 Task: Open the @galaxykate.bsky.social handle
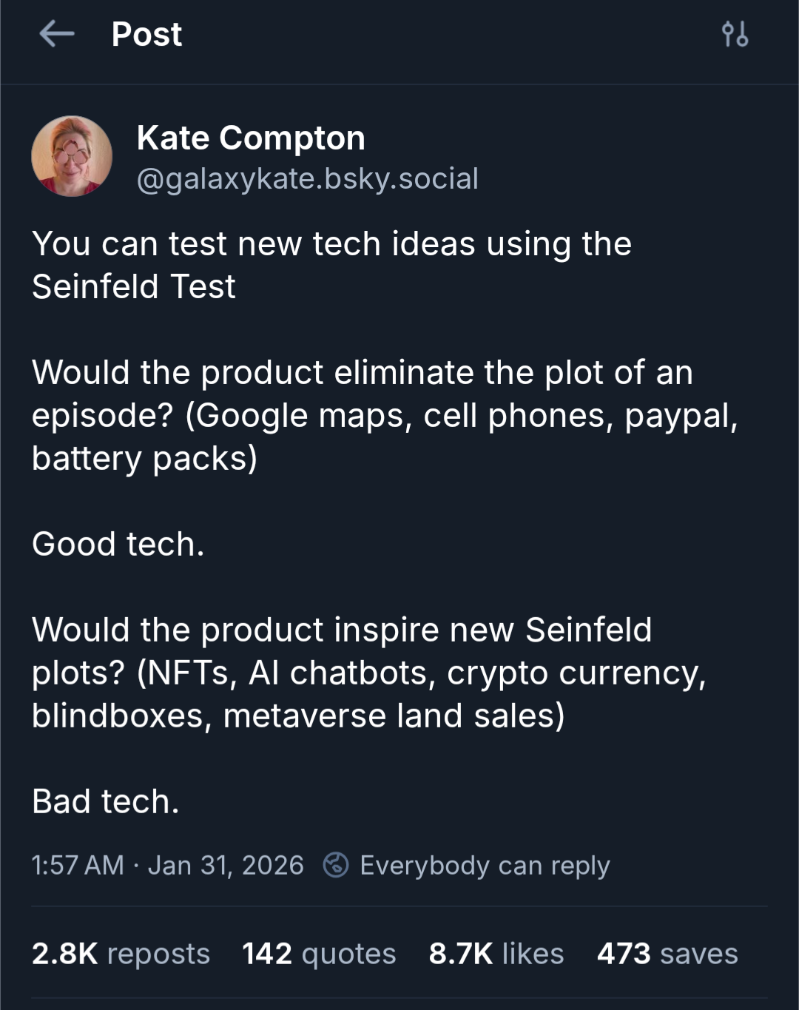coord(307,179)
